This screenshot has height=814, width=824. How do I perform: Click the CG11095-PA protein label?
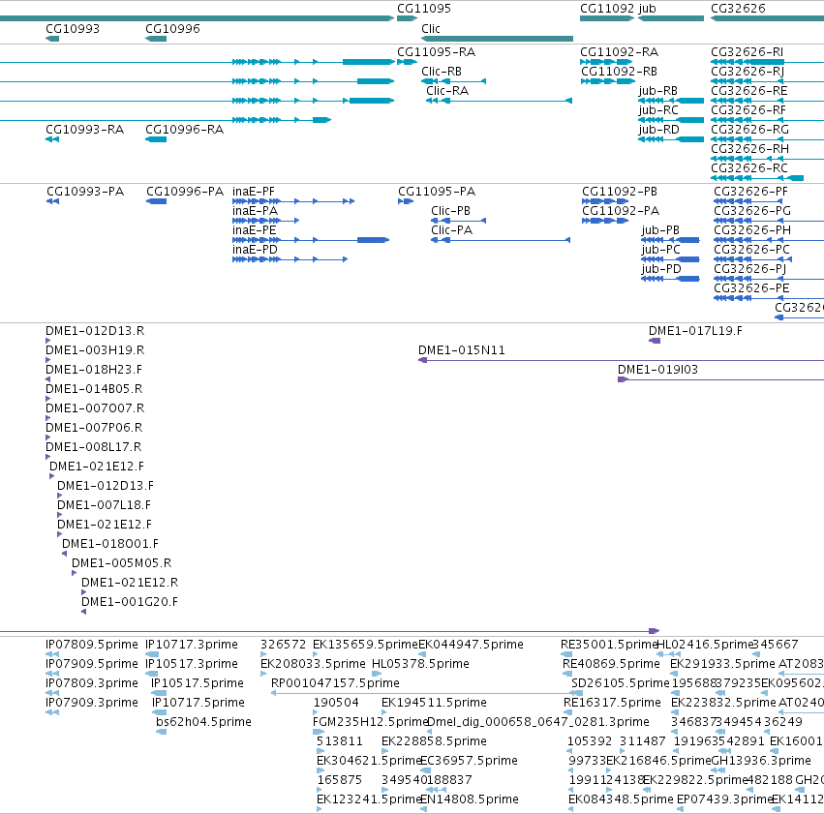(437, 192)
